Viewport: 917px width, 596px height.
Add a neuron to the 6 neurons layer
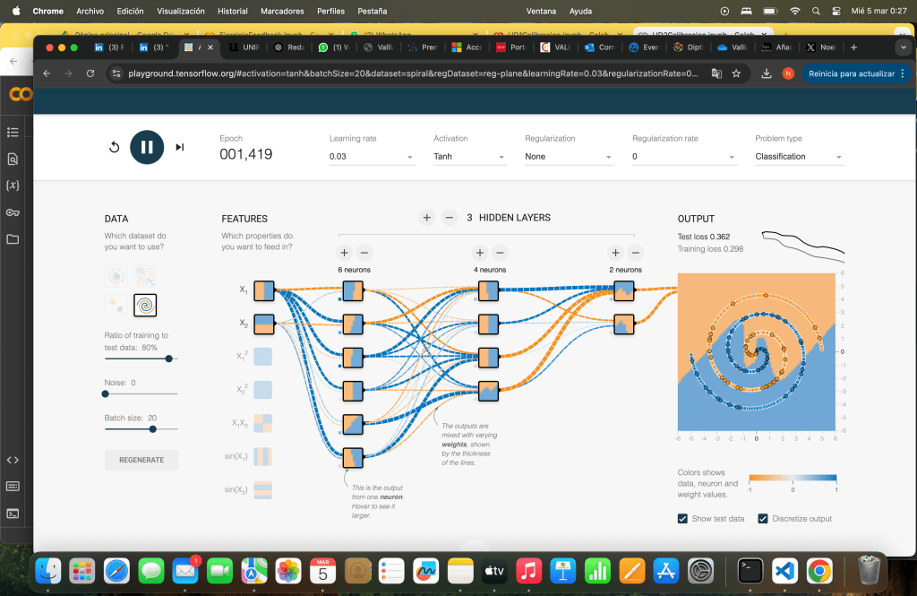[x=343, y=254]
